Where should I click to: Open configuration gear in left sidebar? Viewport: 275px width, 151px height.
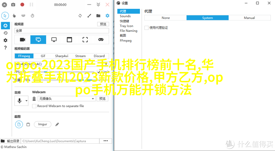click(5, 40)
